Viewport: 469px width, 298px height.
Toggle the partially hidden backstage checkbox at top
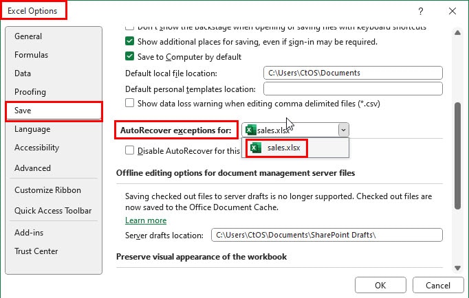pyautogui.click(x=129, y=27)
